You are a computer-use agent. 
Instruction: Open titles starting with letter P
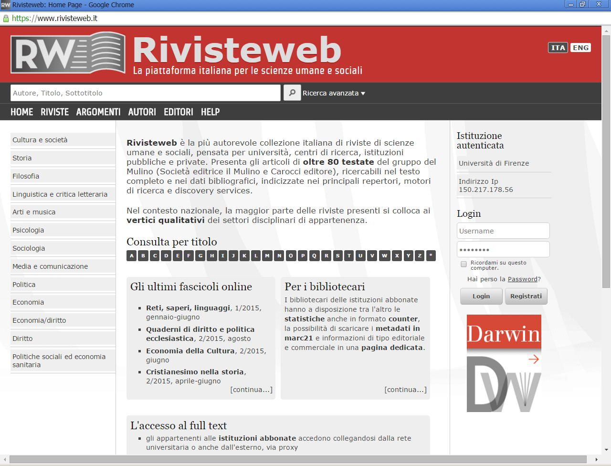pyautogui.click(x=303, y=255)
